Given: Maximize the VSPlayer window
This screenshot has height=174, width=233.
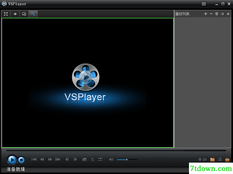Looking at the screenshot, I should tap(223, 4).
